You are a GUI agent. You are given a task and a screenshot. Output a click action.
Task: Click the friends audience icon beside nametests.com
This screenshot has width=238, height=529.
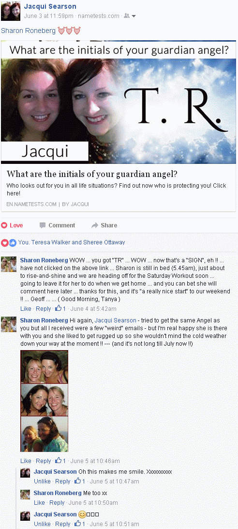(127, 16)
